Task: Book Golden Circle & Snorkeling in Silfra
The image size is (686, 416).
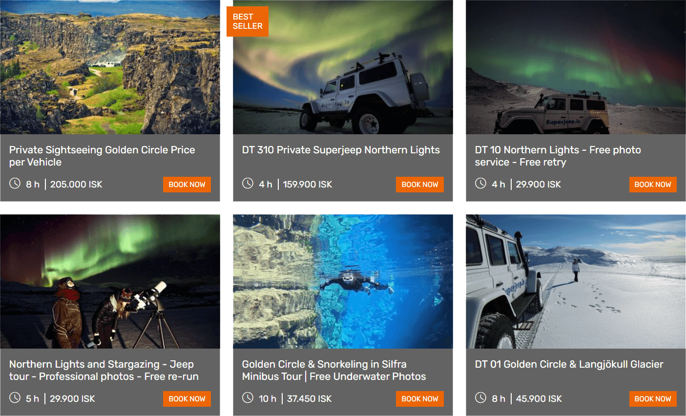Action: click(420, 399)
